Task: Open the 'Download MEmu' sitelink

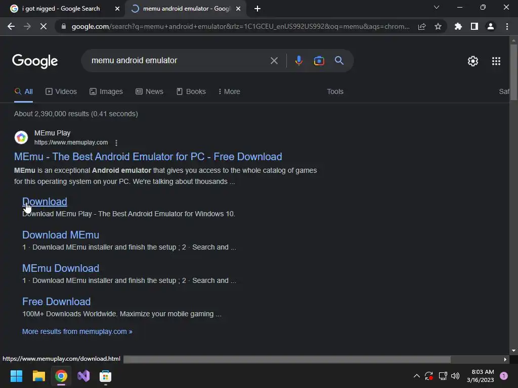Action: (61, 235)
